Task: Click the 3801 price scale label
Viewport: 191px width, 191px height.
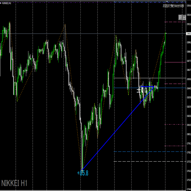Action: (189, 134)
